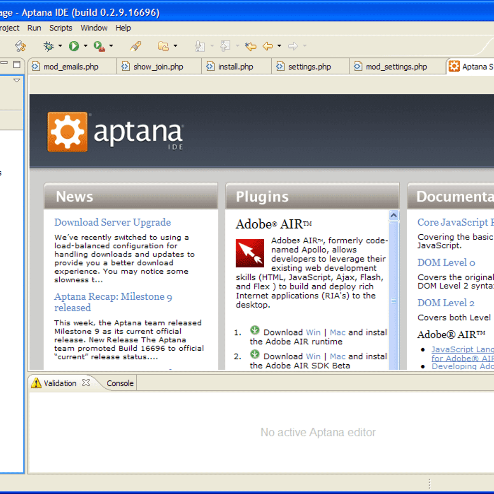The image size is (494, 494).
Task: Open the Run menu
Action: coord(34,28)
